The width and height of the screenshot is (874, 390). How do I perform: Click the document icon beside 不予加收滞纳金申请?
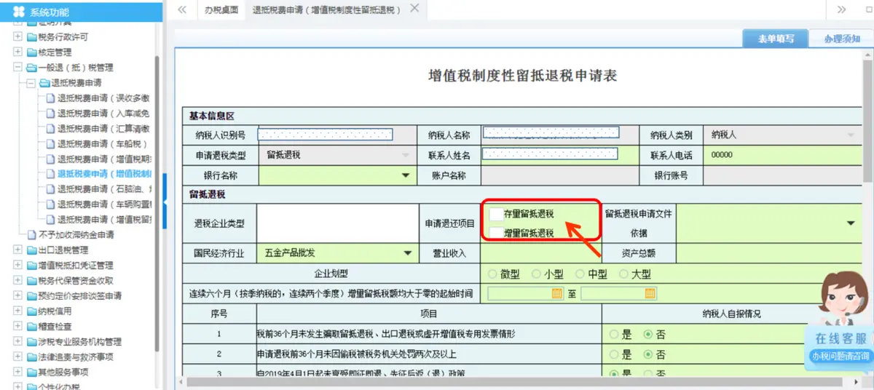[31, 235]
